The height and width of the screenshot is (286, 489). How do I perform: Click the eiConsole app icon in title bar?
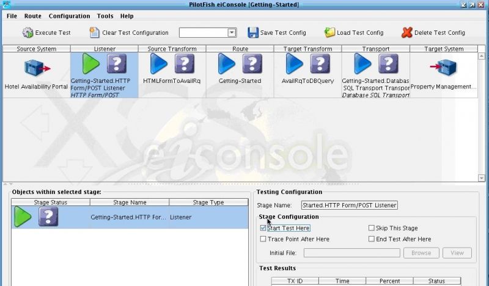[6, 4]
